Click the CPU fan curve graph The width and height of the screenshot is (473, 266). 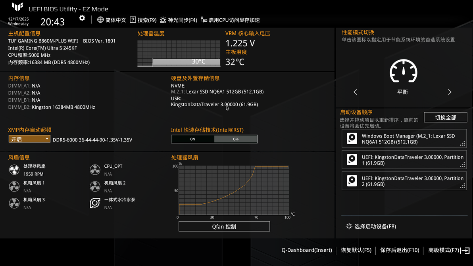point(234,190)
